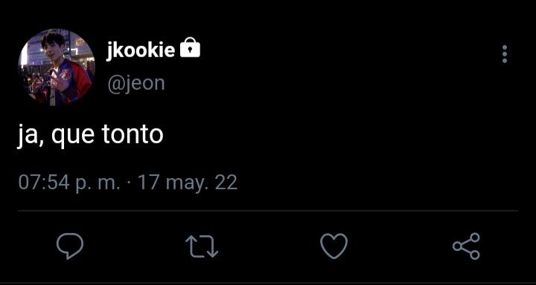Open the reply composer via speech bubble

point(70,246)
